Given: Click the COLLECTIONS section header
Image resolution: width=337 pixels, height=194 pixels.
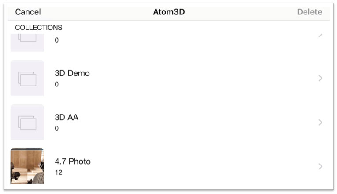Looking at the screenshot, I should coord(39,28).
